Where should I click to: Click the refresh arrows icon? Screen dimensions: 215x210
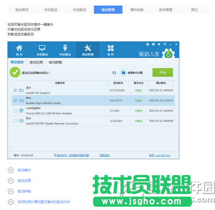[x=114, y=73]
